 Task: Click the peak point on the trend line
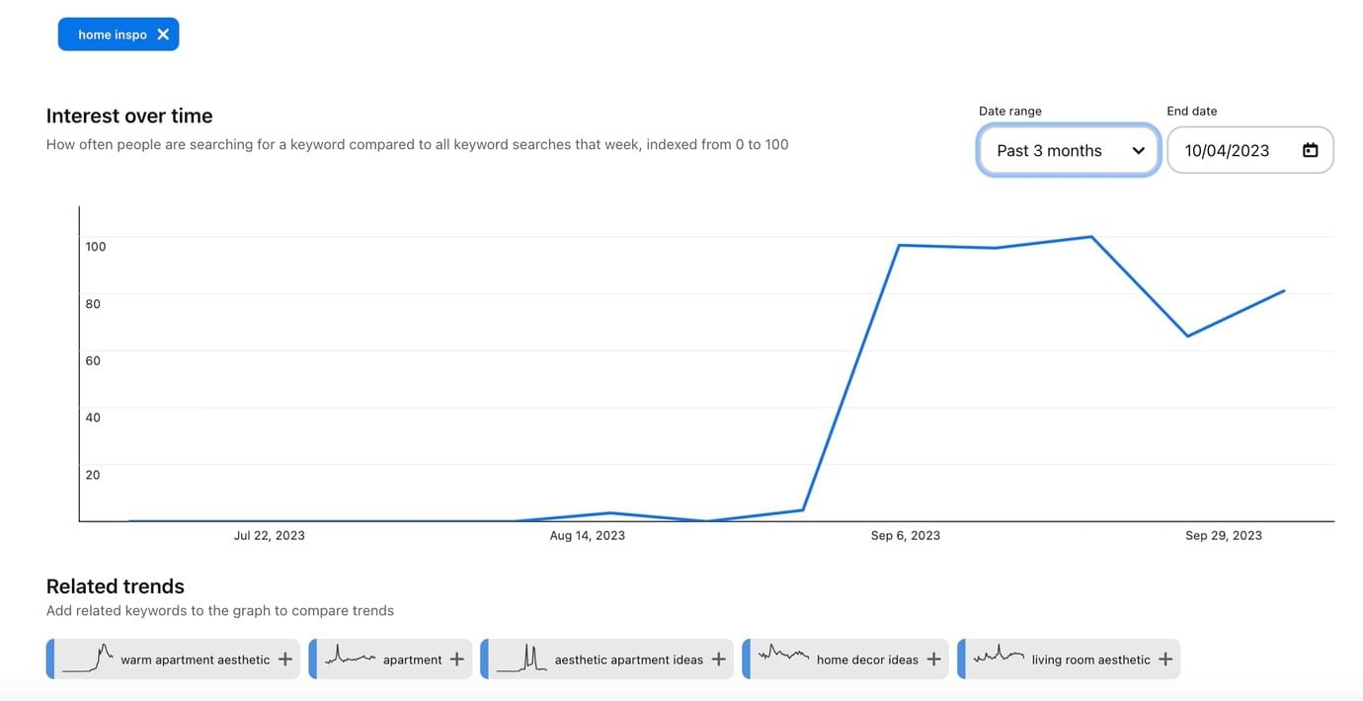coord(1090,237)
